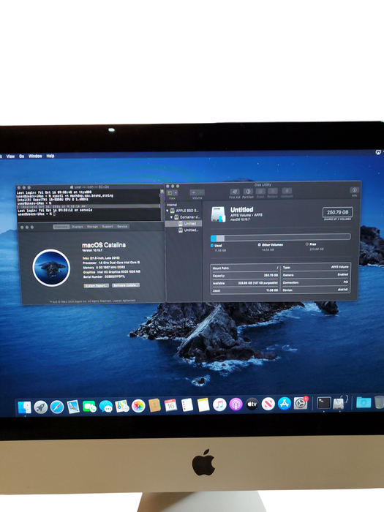Screen dimensions: 384x512
Task: Open the View menu in menu bar
Action: coord(10,157)
